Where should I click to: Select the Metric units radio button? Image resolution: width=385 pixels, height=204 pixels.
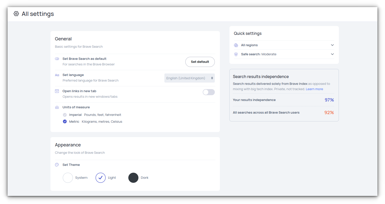coord(65,121)
